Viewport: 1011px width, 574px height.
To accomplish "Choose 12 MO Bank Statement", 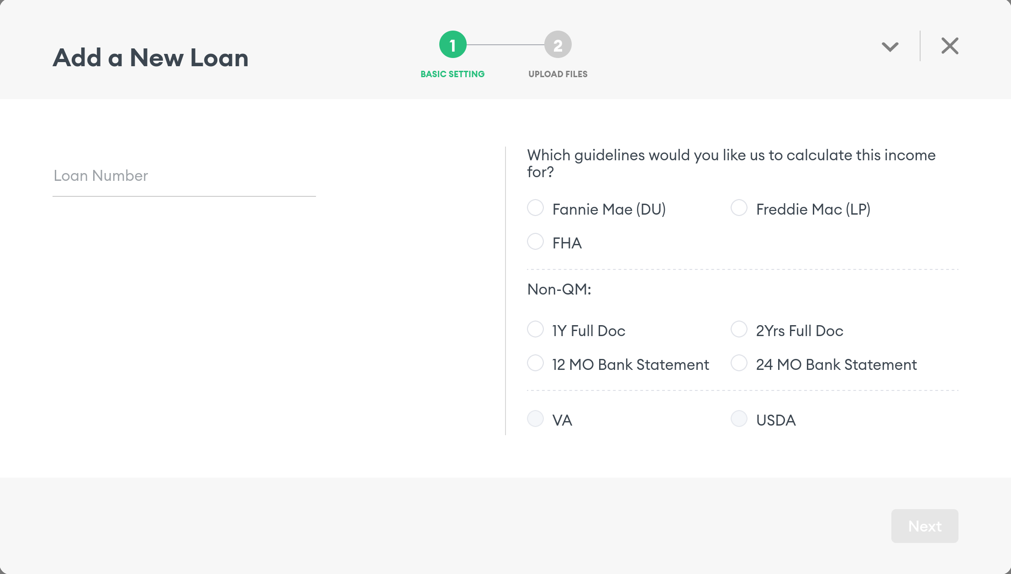I will 535,363.
